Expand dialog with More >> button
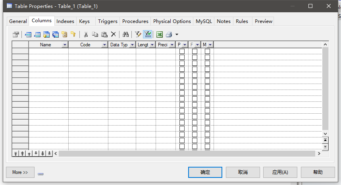The width and height of the screenshot is (341, 185). tap(20, 172)
